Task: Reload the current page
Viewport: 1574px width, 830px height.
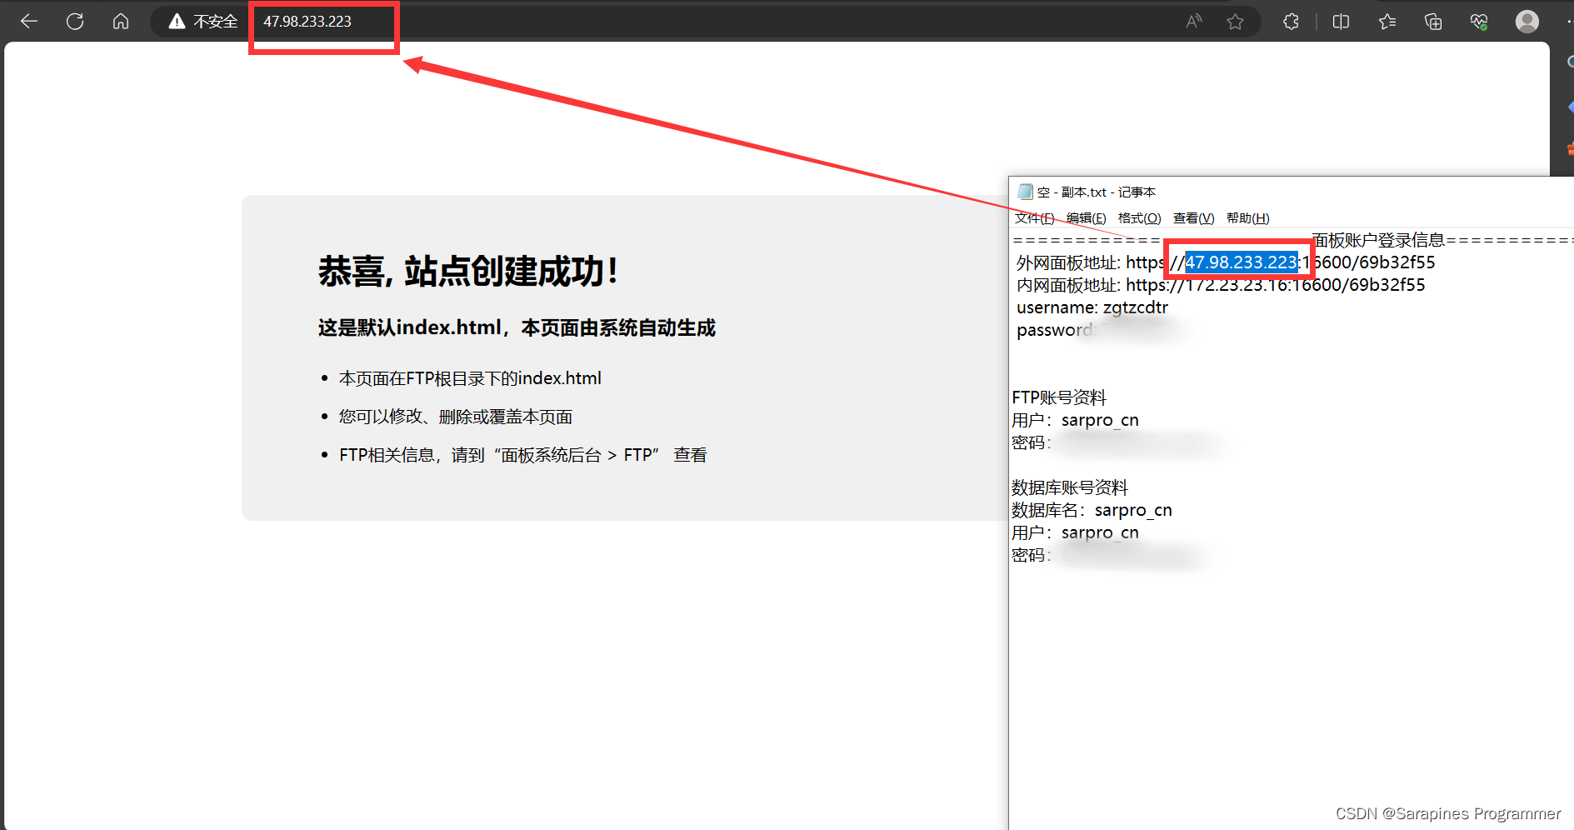Action: click(75, 22)
